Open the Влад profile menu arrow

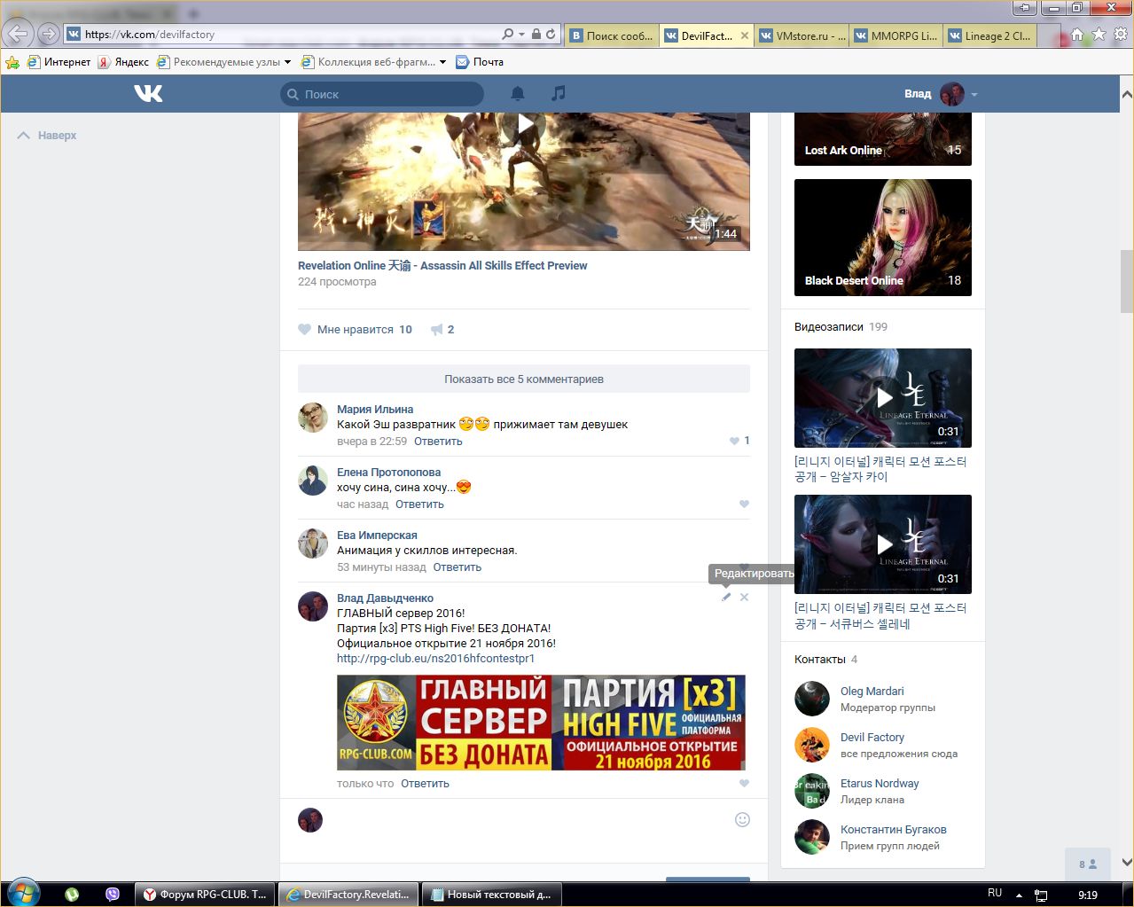[974, 94]
